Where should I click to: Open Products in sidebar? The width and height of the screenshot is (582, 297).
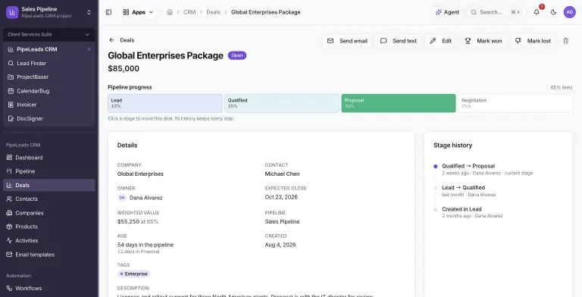(x=49, y=227)
